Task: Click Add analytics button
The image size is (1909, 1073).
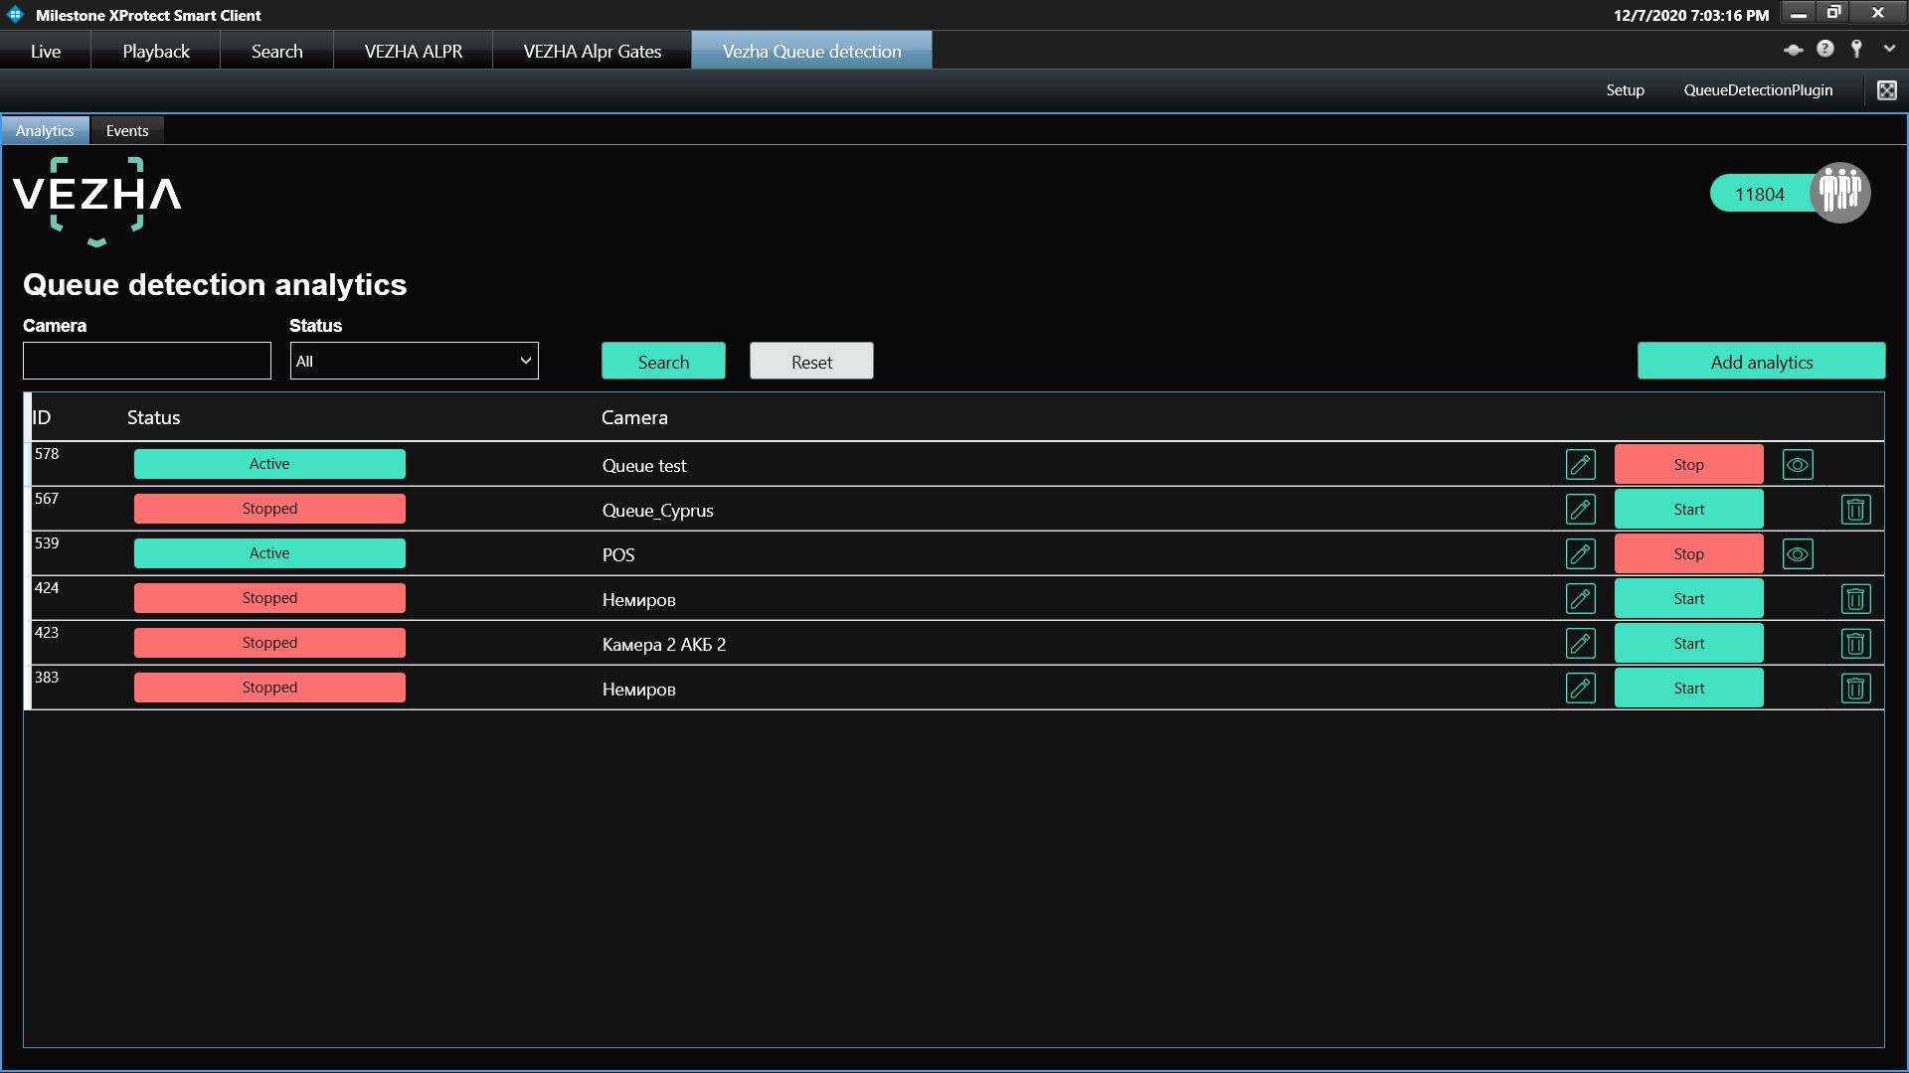Action: click(x=1761, y=362)
